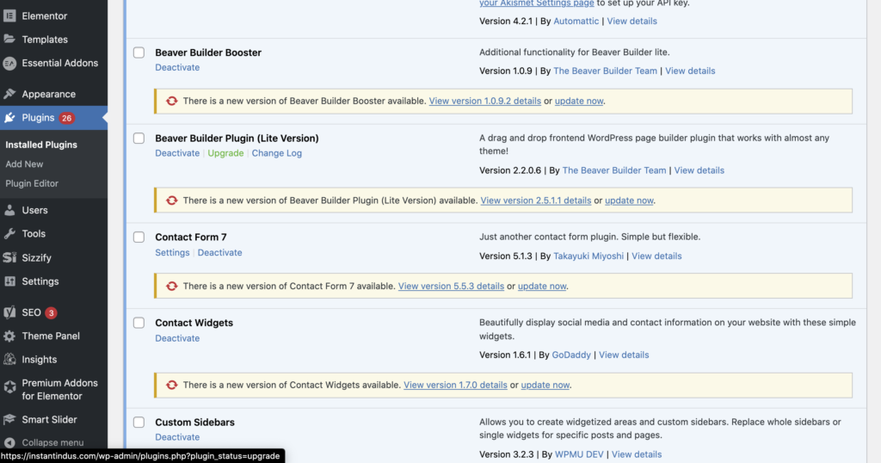Image resolution: width=881 pixels, height=463 pixels.
Task: View details for Custom Sidebars
Action: (x=636, y=454)
